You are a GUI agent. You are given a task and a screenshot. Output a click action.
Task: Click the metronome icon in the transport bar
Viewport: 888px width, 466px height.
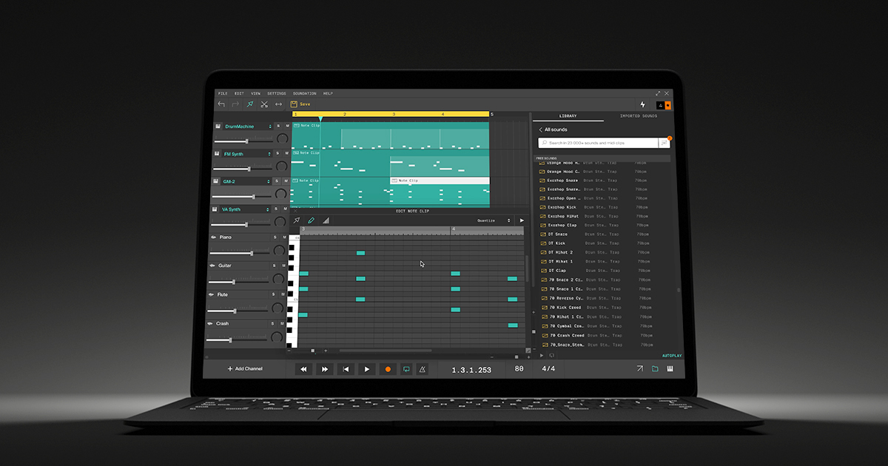coord(422,369)
